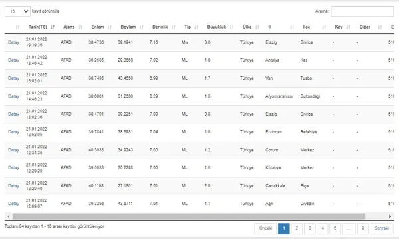
Task: Open the records-per-page dropdown showing 10
Action: (x=17, y=11)
